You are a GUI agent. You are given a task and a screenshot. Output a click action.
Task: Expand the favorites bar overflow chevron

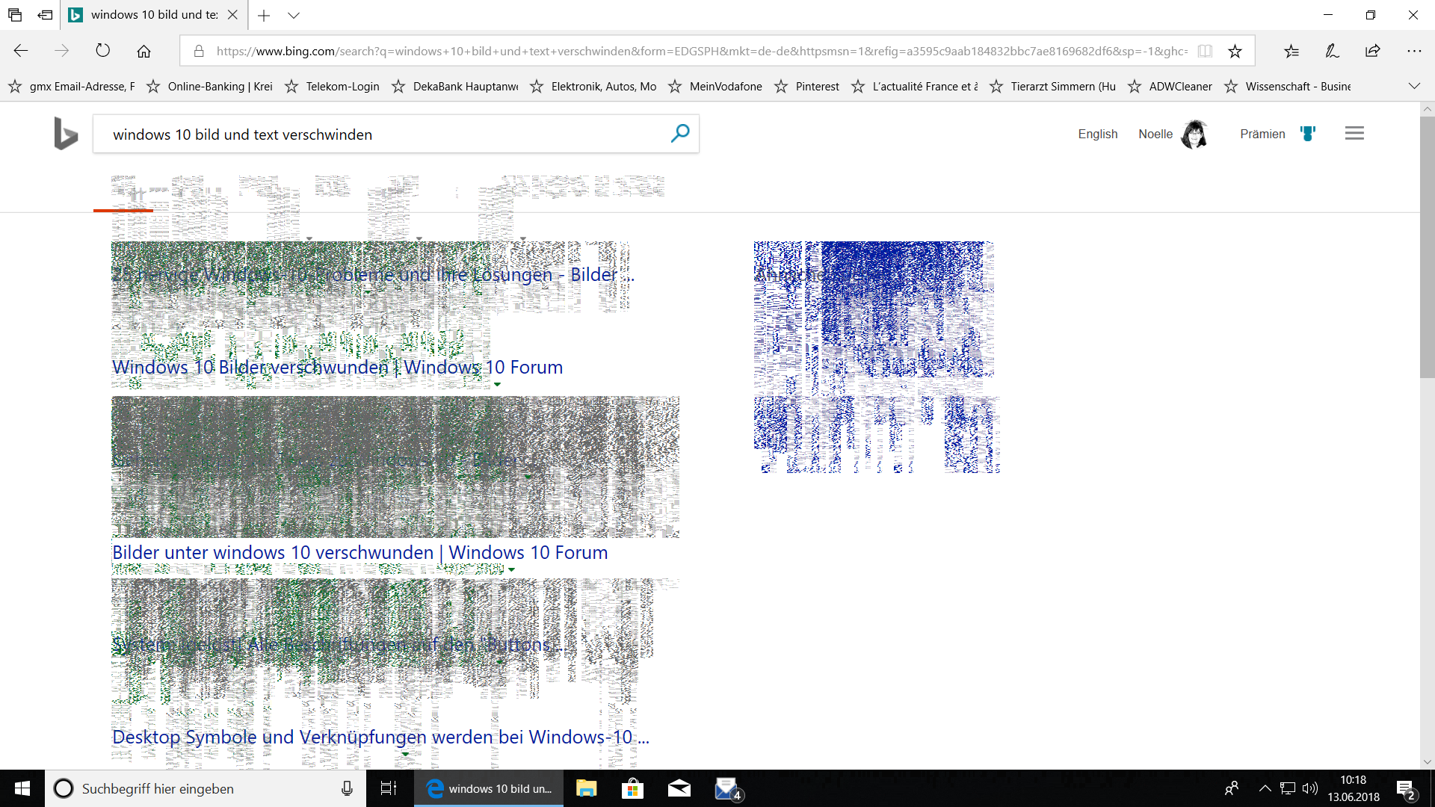click(x=1414, y=87)
